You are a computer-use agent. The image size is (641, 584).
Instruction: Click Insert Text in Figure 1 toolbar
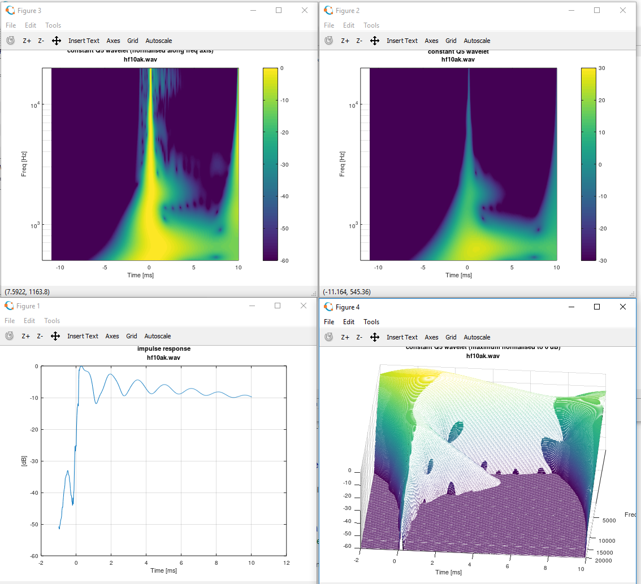[83, 335]
